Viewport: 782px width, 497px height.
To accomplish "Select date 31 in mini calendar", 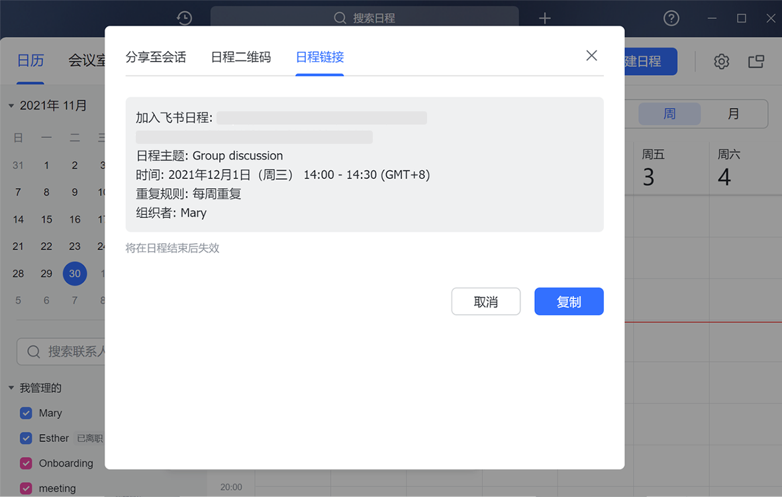I will coord(18,165).
